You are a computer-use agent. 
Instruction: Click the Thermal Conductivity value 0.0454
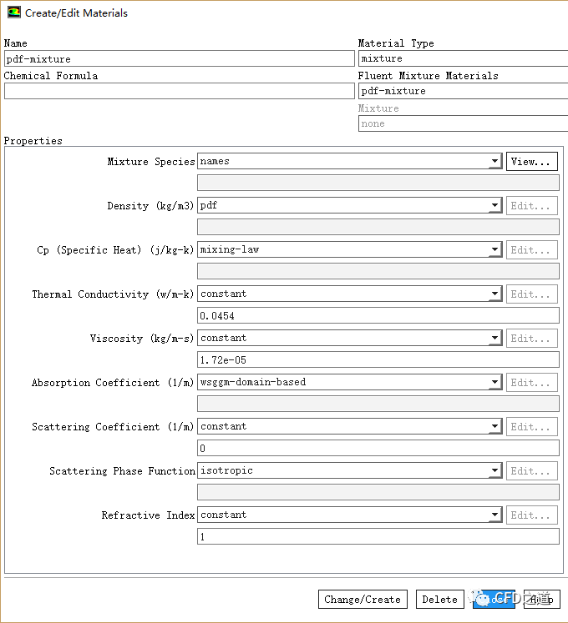(x=378, y=315)
